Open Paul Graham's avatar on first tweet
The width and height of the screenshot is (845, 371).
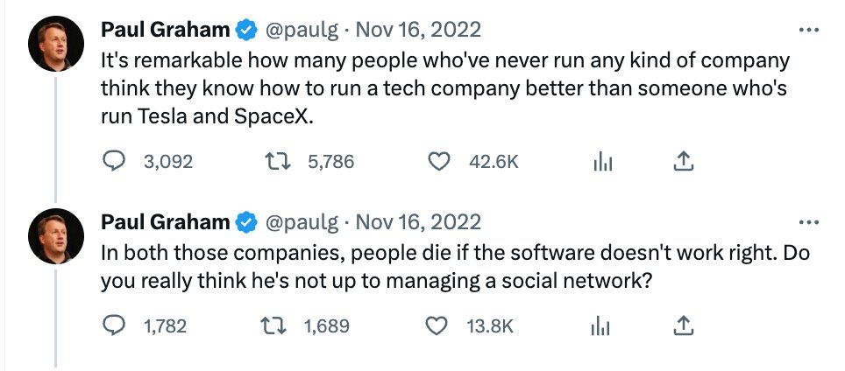click(57, 45)
